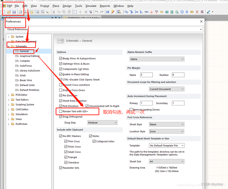This screenshot has width=228, height=189.
Task: Toggle Unconnected Left To Right checkbox
Action: [87, 106]
